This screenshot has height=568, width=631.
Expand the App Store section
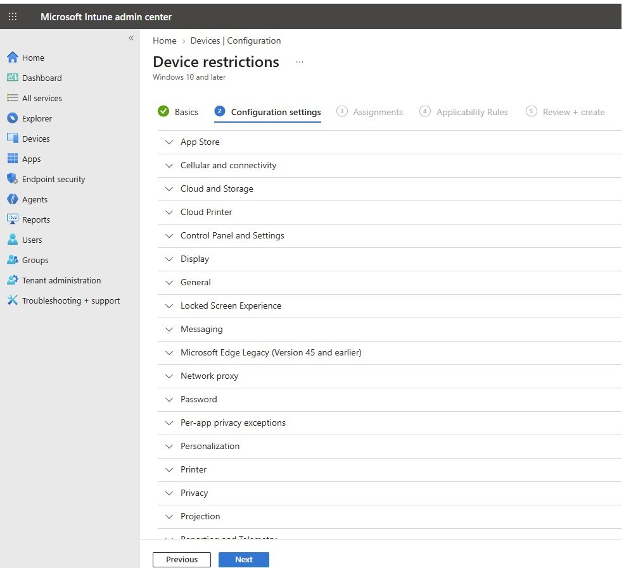click(389, 142)
